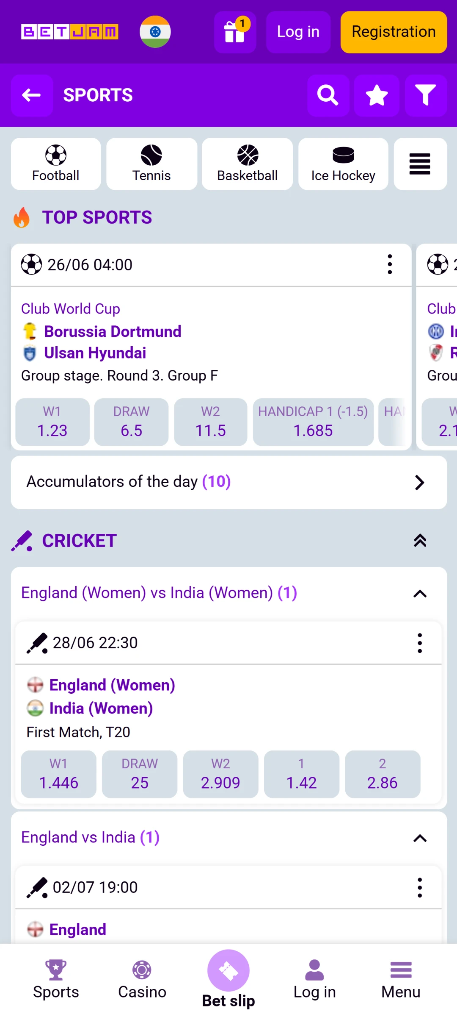Click the India flag language selector
Image resolution: width=457 pixels, height=1017 pixels.
(x=155, y=32)
